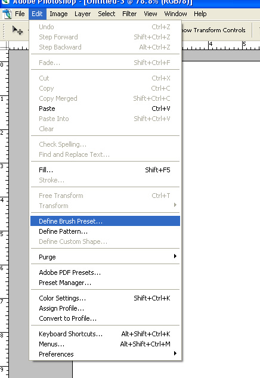Close the open Edit menu
Image resolution: width=260 pixels, height=378 pixels.
click(x=37, y=14)
